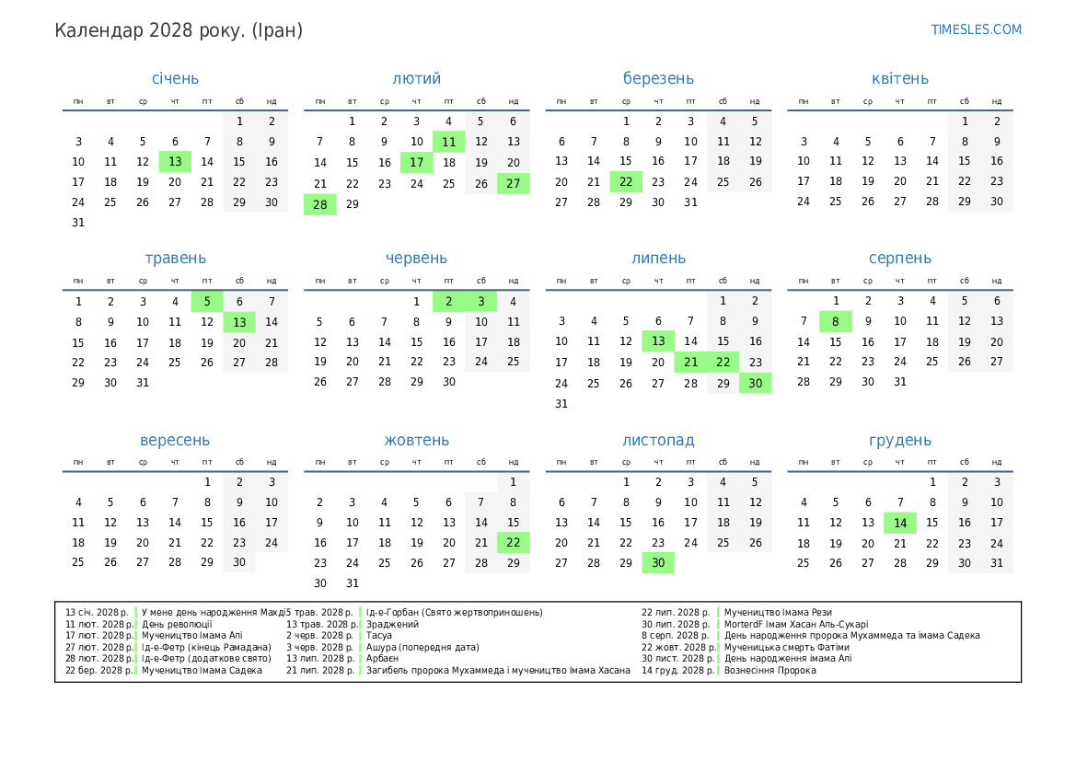Select highlighted 14 in грудень
The image size is (1076, 761).
click(900, 523)
